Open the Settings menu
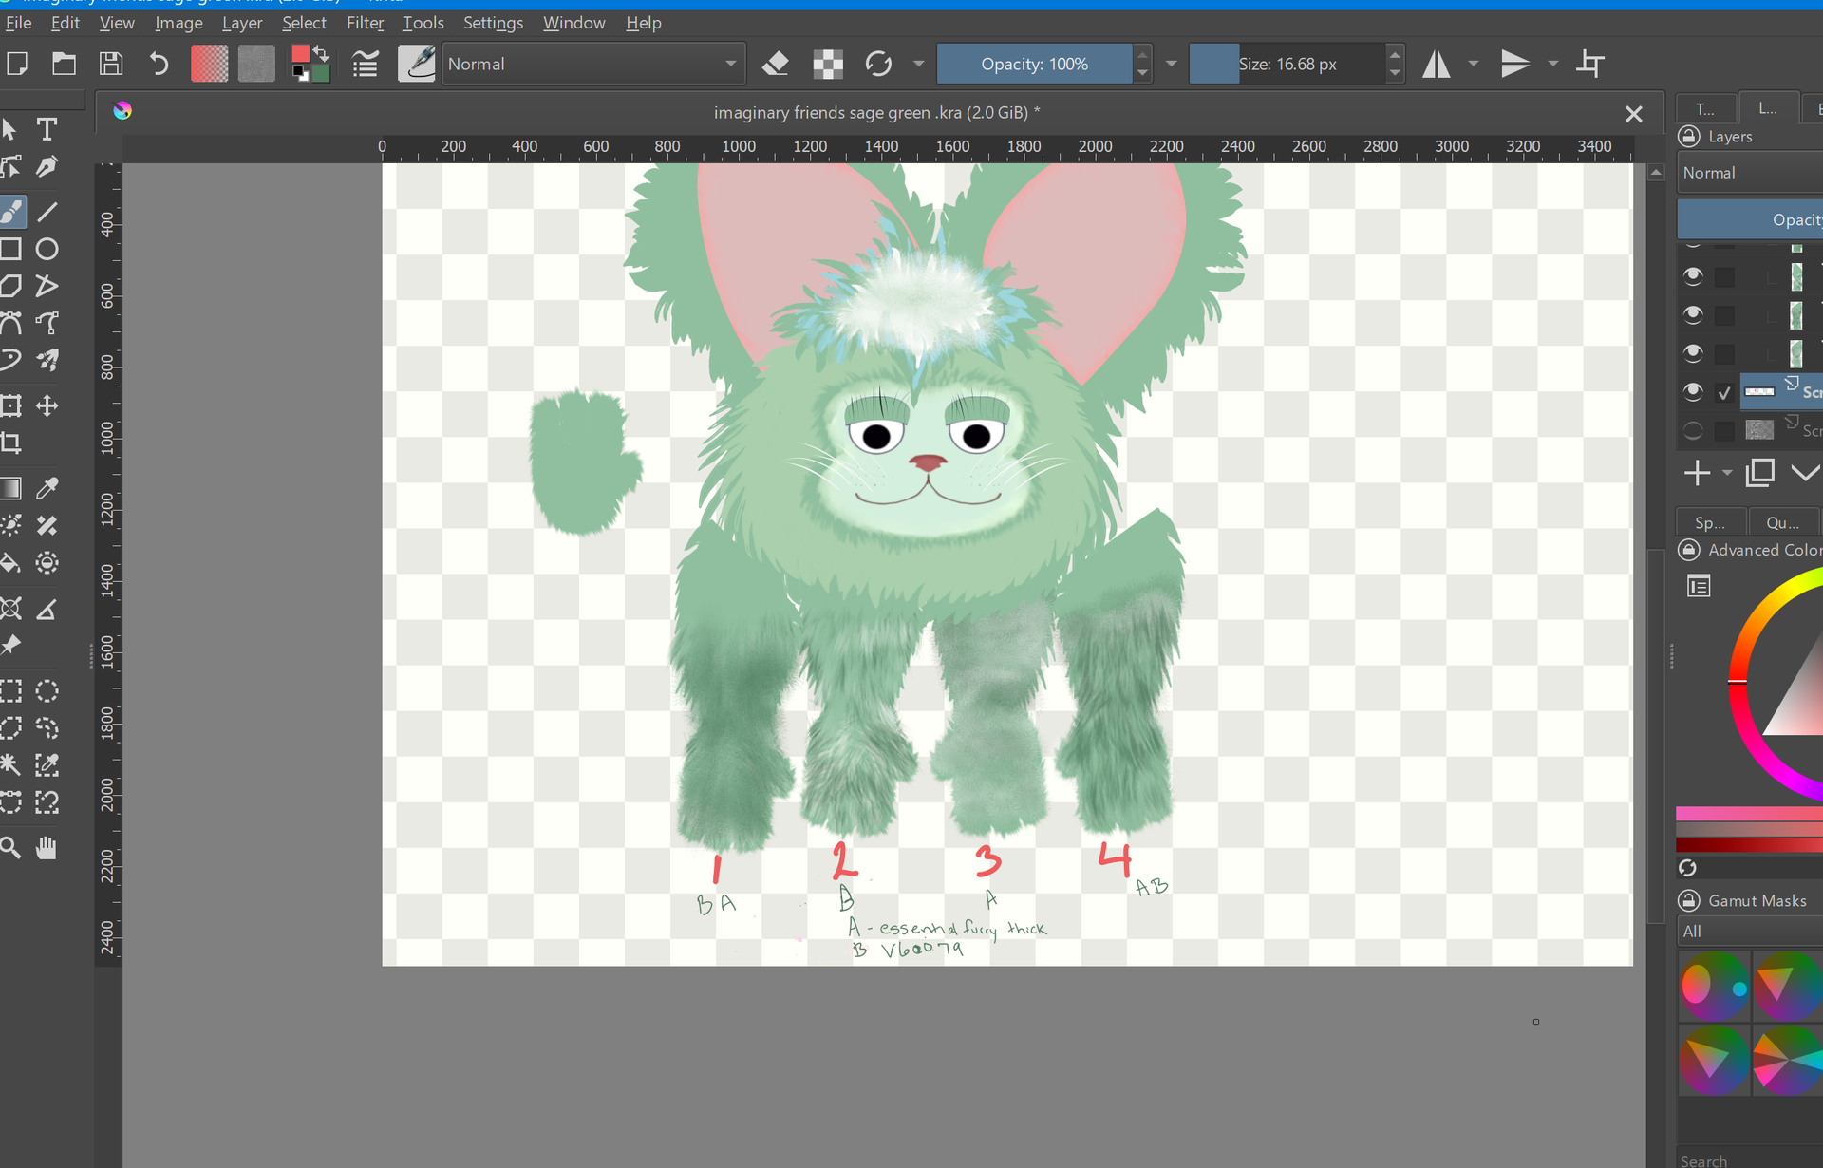The width and height of the screenshot is (1823, 1168). pos(493,23)
